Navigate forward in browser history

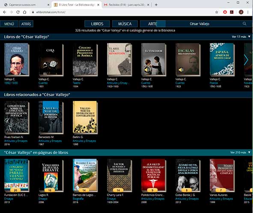pos(11,12)
